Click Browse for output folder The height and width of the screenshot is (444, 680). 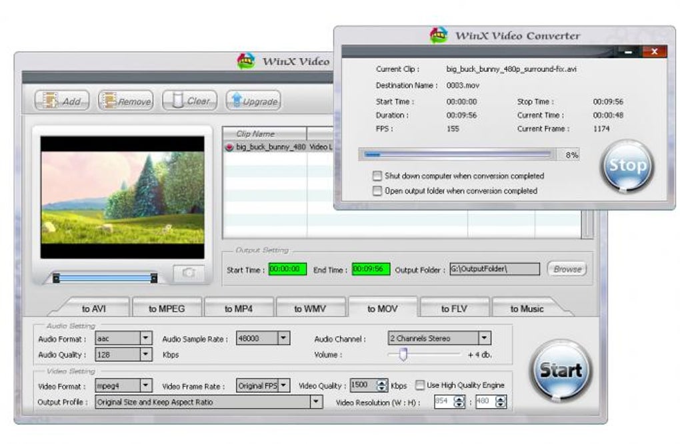pos(567,269)
